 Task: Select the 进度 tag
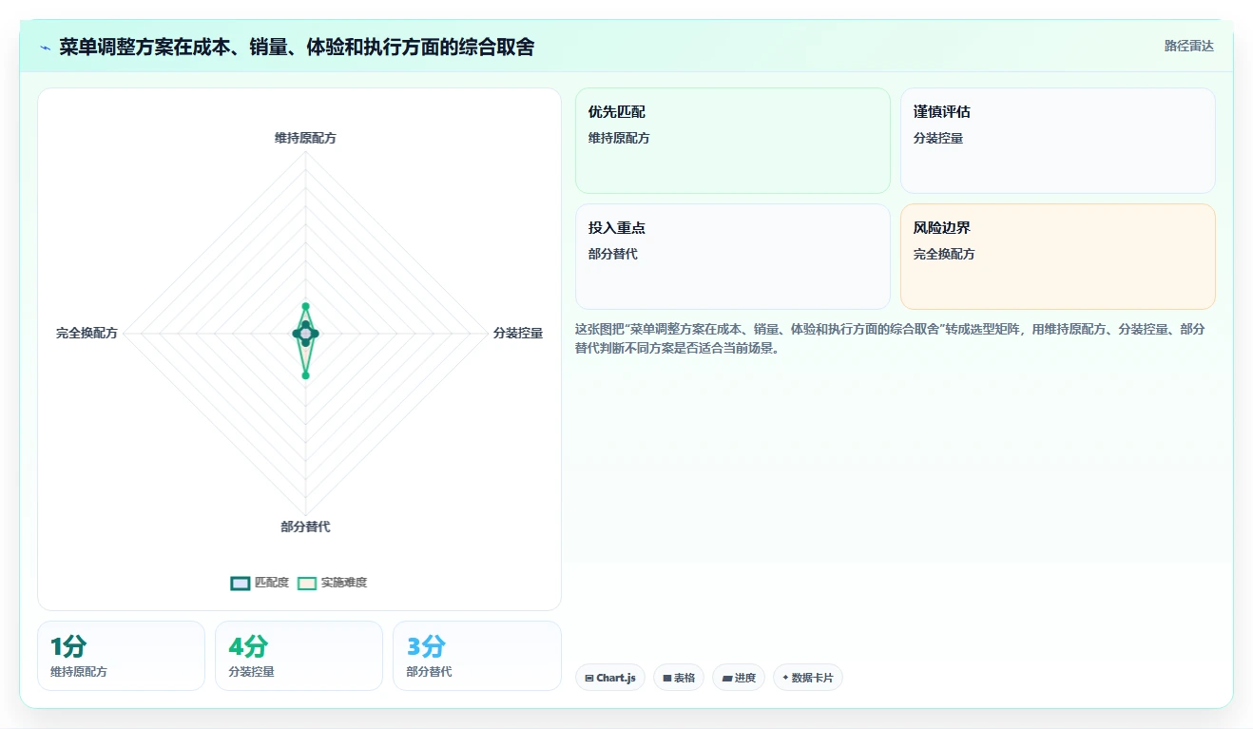click(x=739, y=678)
